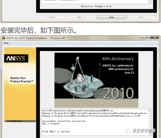Click the log line ending in AnsConfigICEMCFD.exe
The image size is (161, 138).
coord(78,111)
